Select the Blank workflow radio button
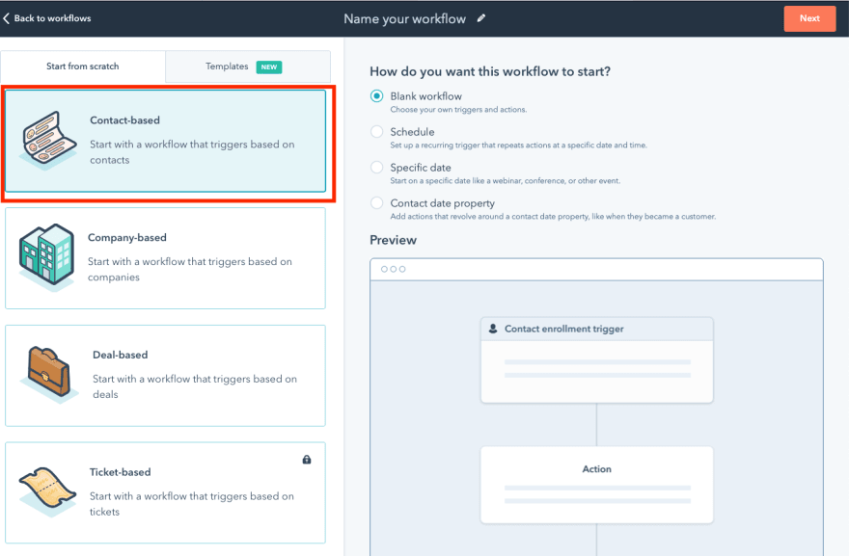This screenshot has height=556, width=849. [x=377, y=96]
